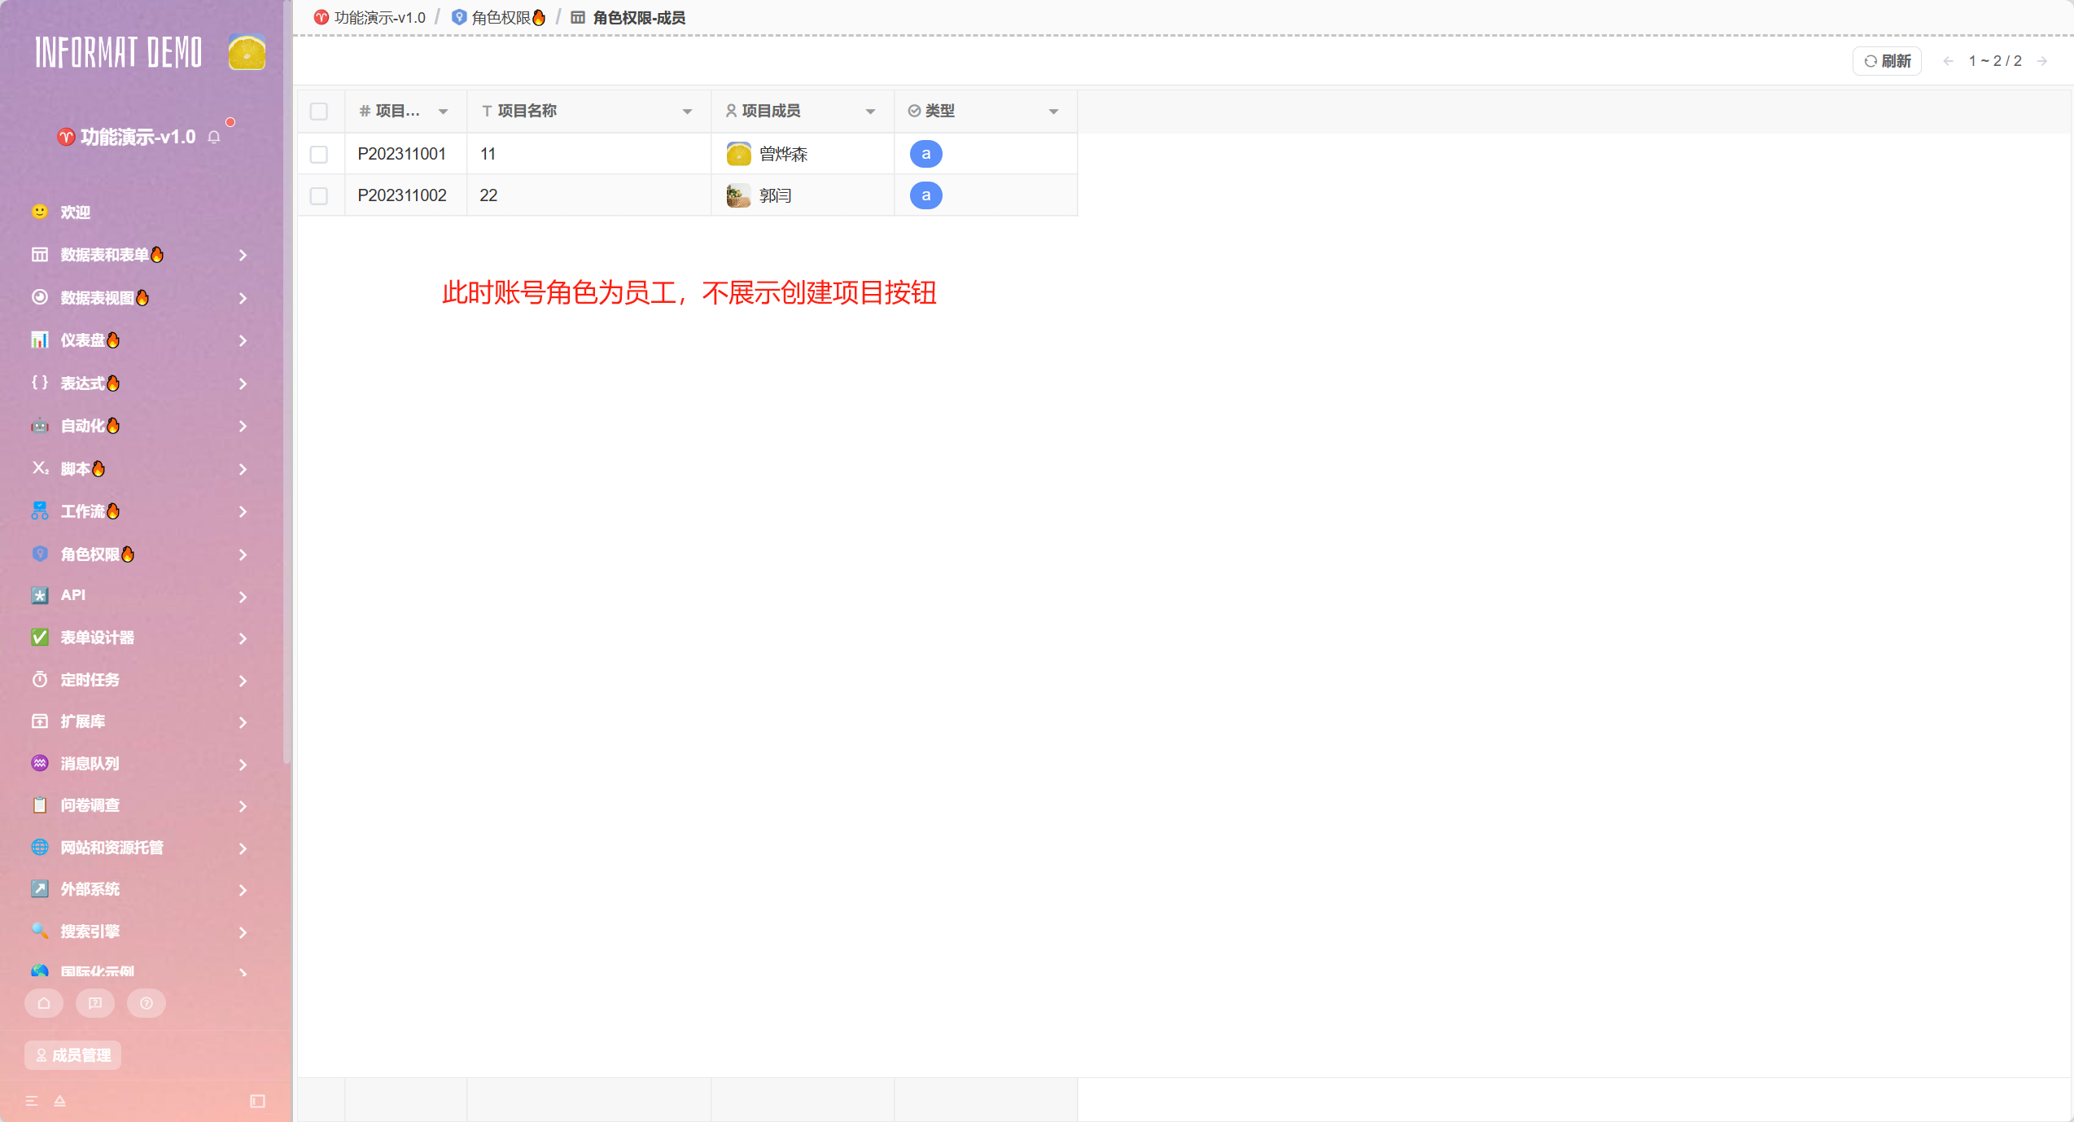
Task: Click the blue 'a' type tag in first row
Action: (925, 154)
